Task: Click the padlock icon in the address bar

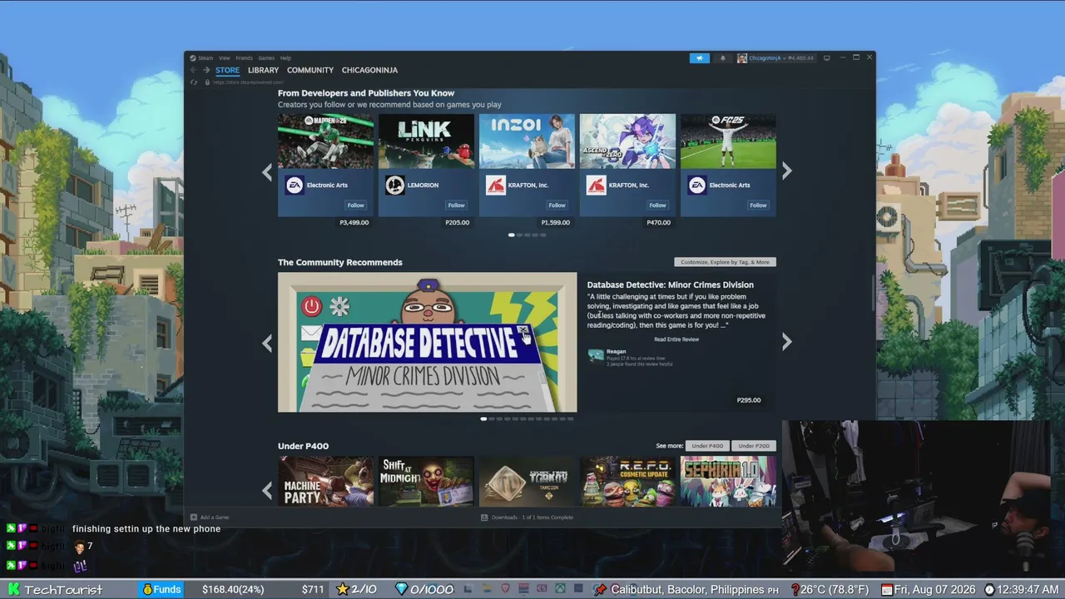Action: [x=207, y=82]
